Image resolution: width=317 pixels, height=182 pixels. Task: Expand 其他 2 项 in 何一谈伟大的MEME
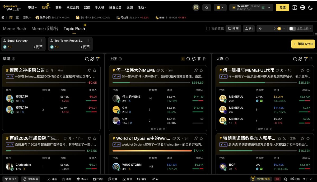(x=158, y=129)
